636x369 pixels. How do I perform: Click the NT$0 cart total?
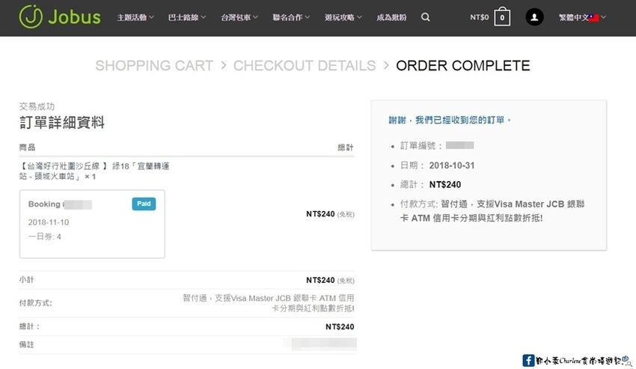(479, 17)
